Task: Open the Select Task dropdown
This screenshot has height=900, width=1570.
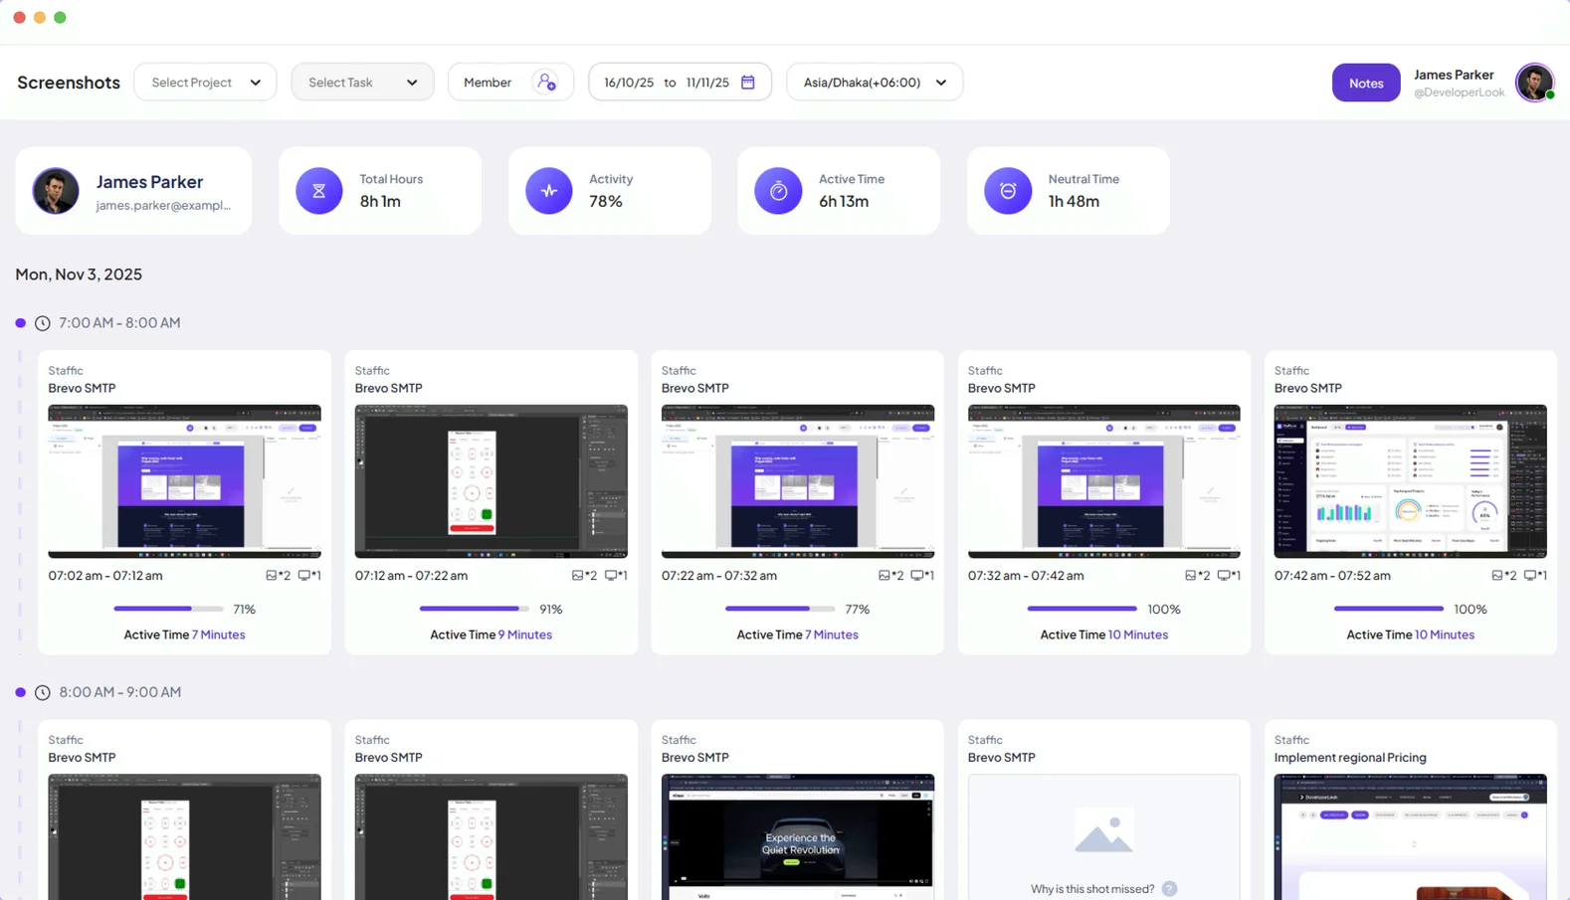Action: tap(362, 83)
